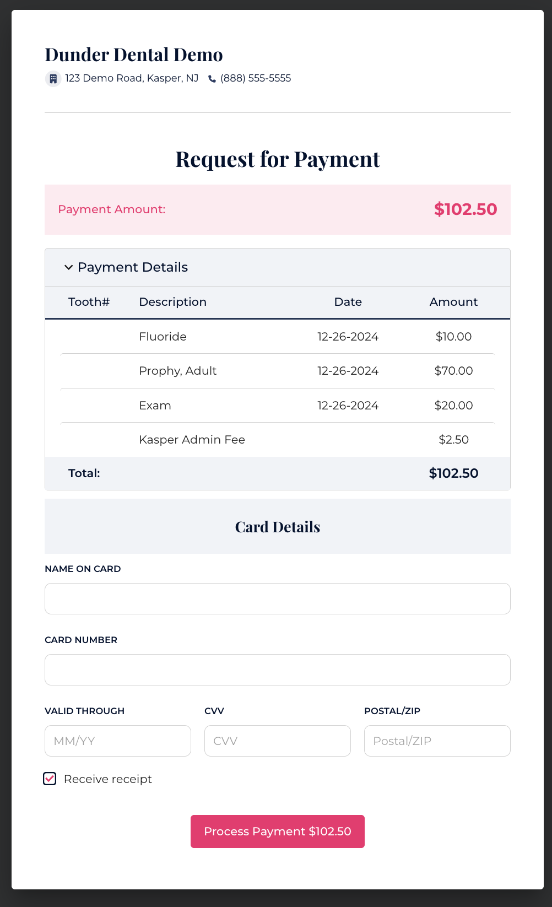552x907 pixels.
Task: Click the Receive receipt label text
Action: coord(108,779)
